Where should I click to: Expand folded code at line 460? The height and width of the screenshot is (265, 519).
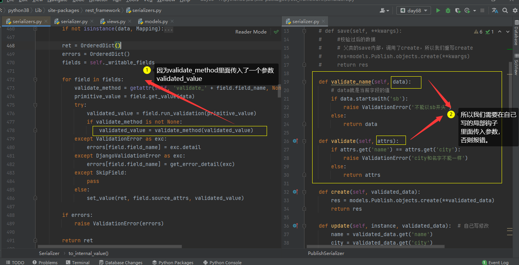35,29
